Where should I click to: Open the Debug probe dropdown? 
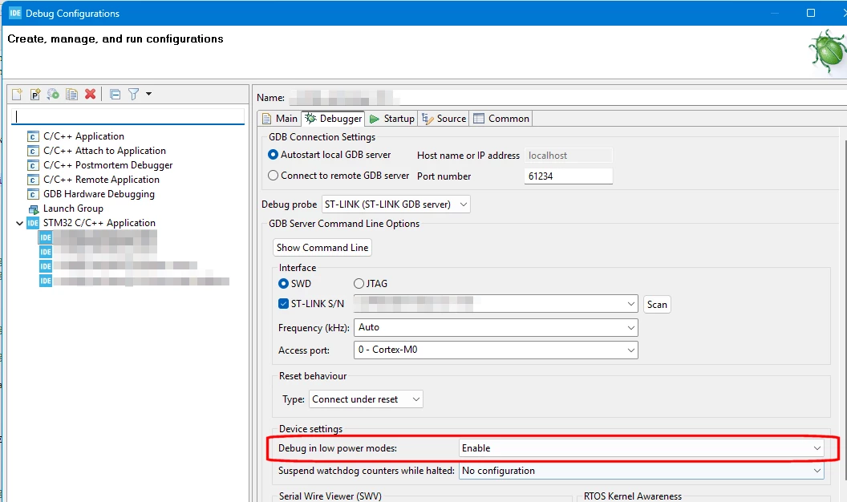[x=396, y=204]
